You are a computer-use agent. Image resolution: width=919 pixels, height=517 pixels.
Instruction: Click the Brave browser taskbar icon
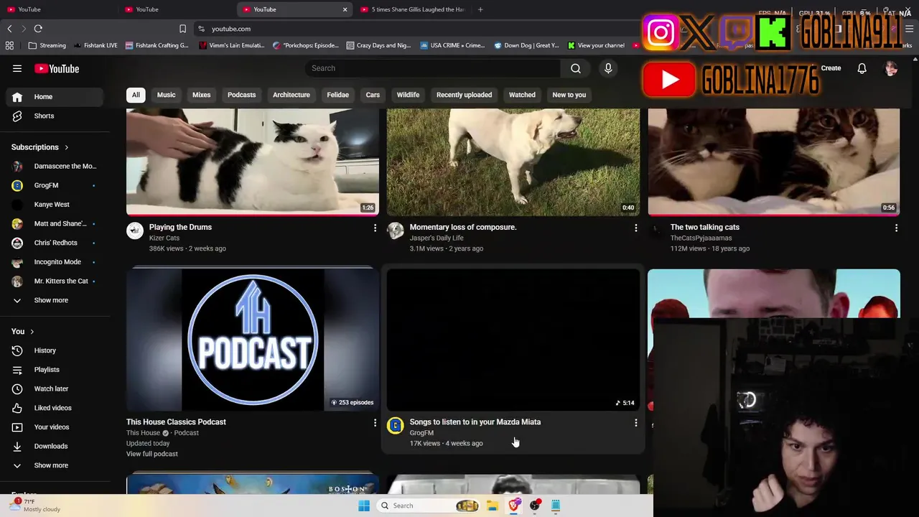click(x=514, y=506)
